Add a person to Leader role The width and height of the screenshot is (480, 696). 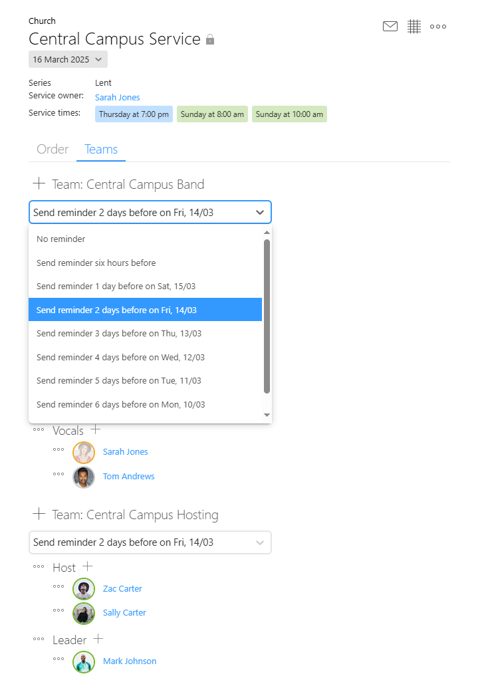[98, 639]
